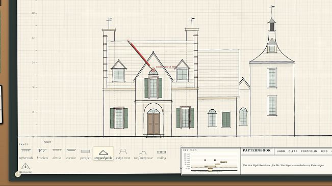Click the green shuttered opening on the wing
Image resolution: width=332 pixels, height=186 pixels.
pyautogui.click(x=226, y=119)
